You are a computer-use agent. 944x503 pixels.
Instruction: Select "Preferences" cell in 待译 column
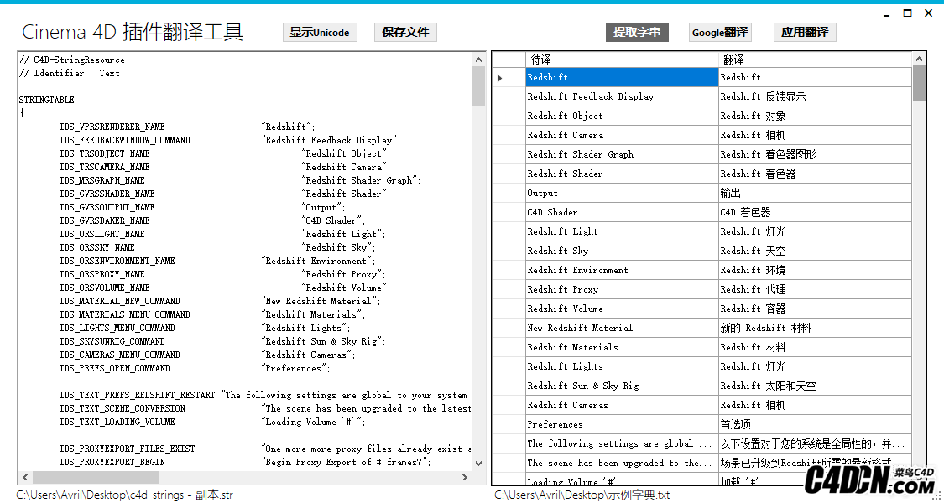pos(623,424)
